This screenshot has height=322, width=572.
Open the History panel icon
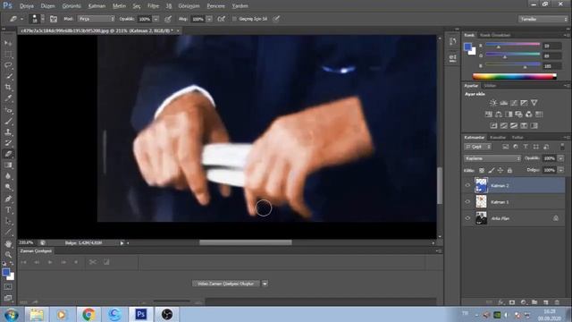point(453,41)
